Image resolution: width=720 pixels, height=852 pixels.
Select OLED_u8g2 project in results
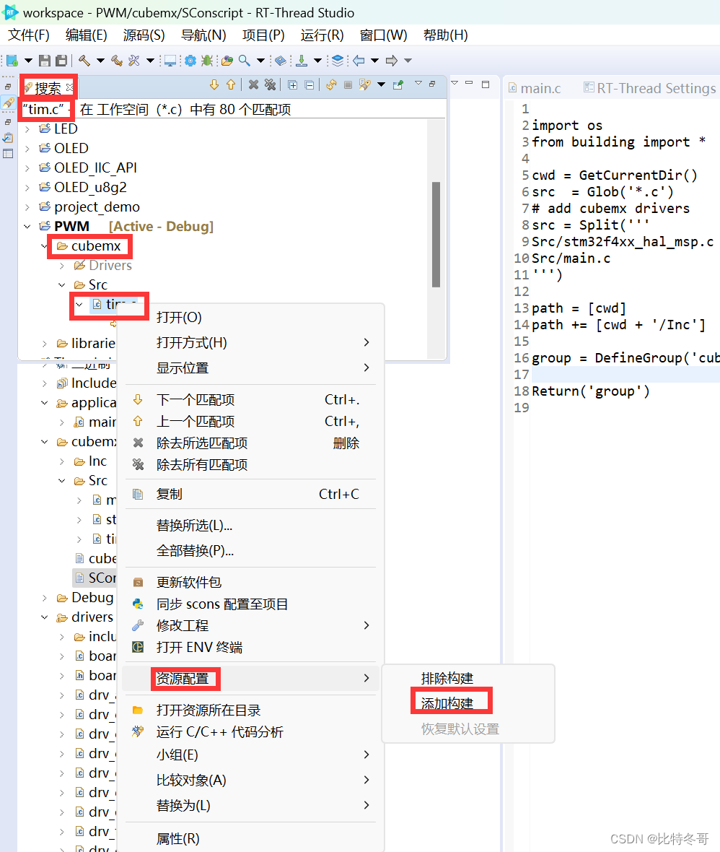[x=90, y=188]
